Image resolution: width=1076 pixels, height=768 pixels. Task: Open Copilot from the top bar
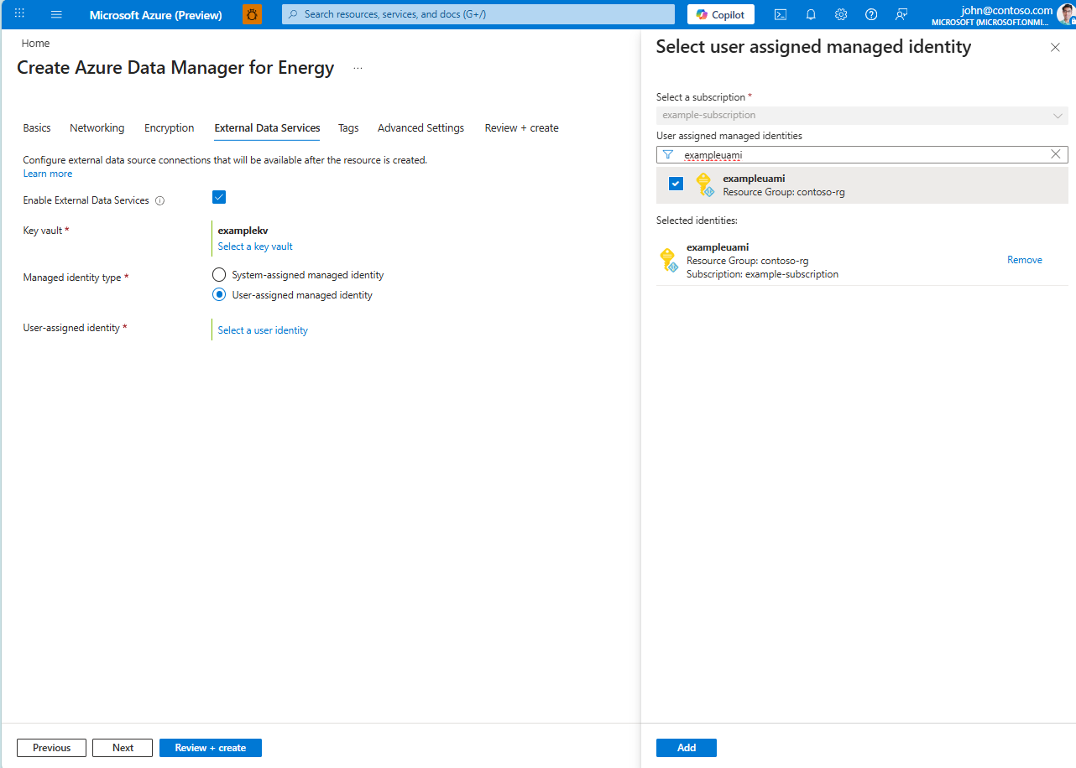pos(720,14)
